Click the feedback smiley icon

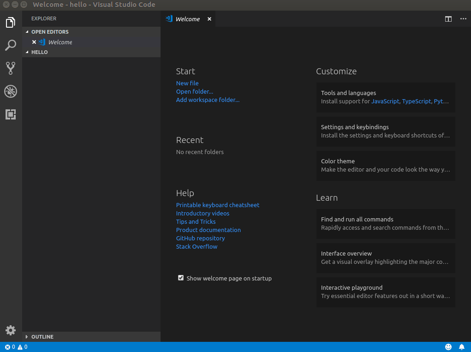(448, 347)
